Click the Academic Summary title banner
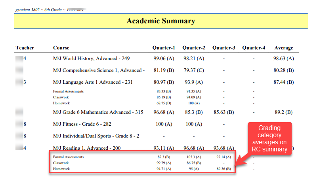The width and height of the screenshot is (319, 185). pos(160,21)
